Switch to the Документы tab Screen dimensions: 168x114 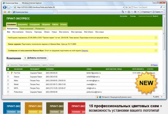point(23,24)
